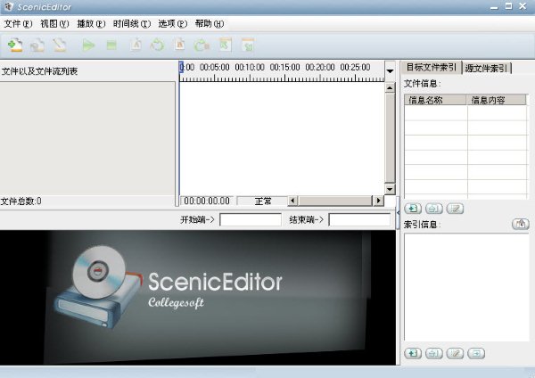This screenshot has width=535, height=378.
Task: Click the last toolbar icon with orange top
Action: pos(248,45)
